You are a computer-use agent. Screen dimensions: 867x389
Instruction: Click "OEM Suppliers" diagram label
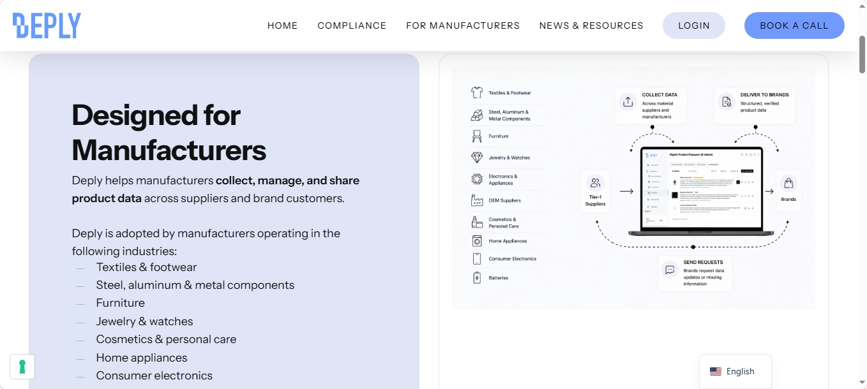click(504, 200)
